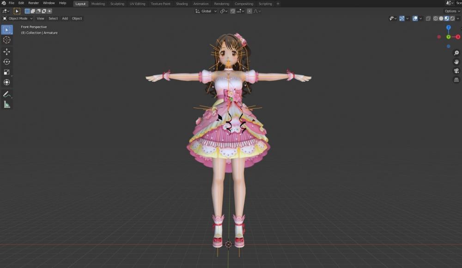Activate the 3D Cursor tool
The width and height of the screenshot is (462, 268).
(x=7, y=40)
